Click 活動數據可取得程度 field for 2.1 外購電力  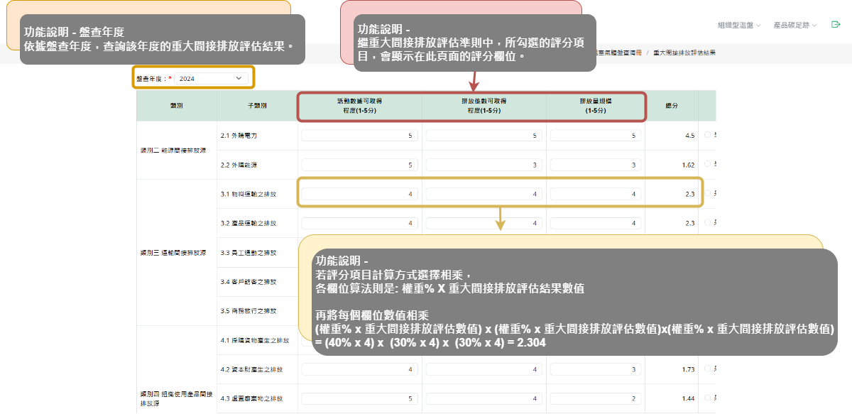pyautogui.click(x=360, y=136)
